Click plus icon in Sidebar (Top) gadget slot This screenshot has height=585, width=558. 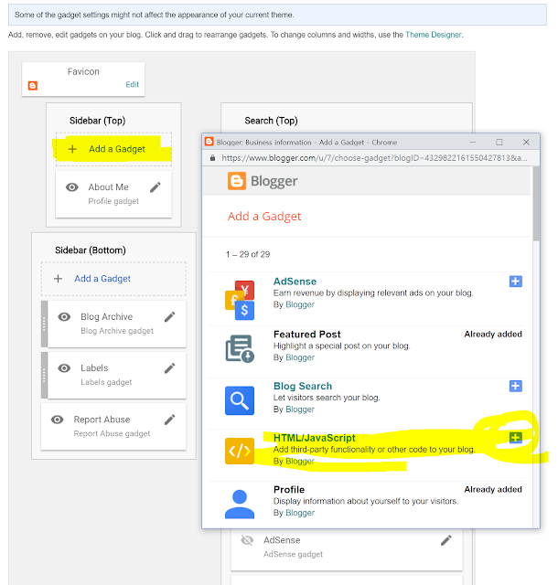click(x=72, y=149)
